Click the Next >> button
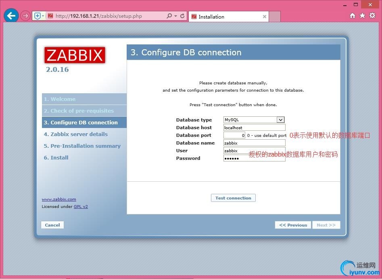 pyautogui.click(x=326, y=225)
